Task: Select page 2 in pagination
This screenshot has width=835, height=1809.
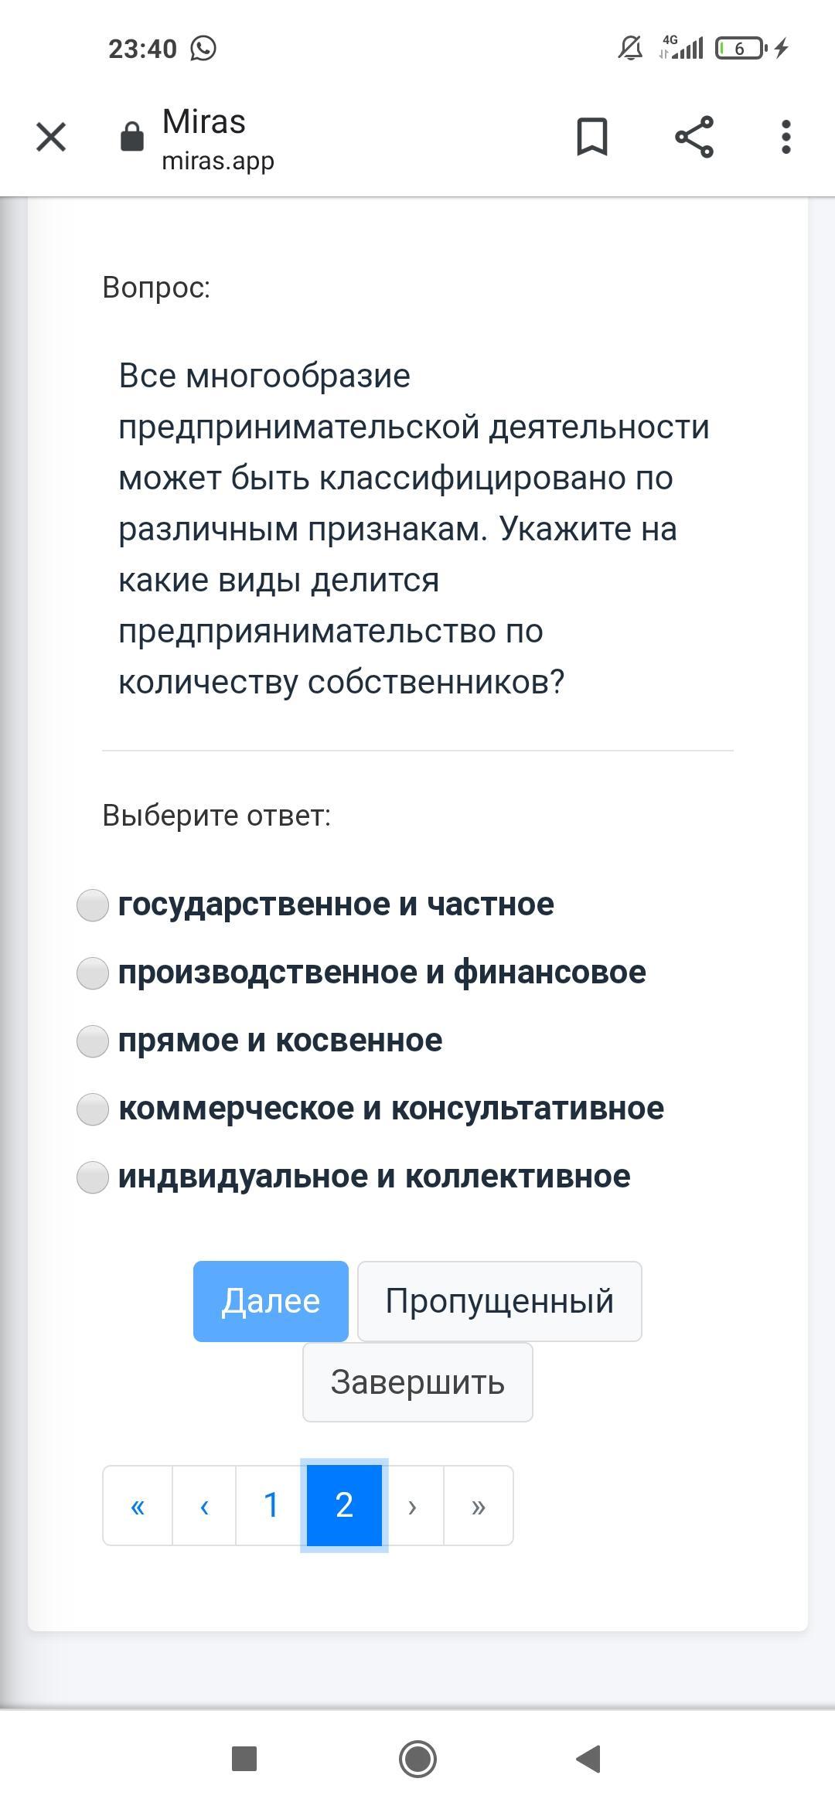Action: 344,1505
